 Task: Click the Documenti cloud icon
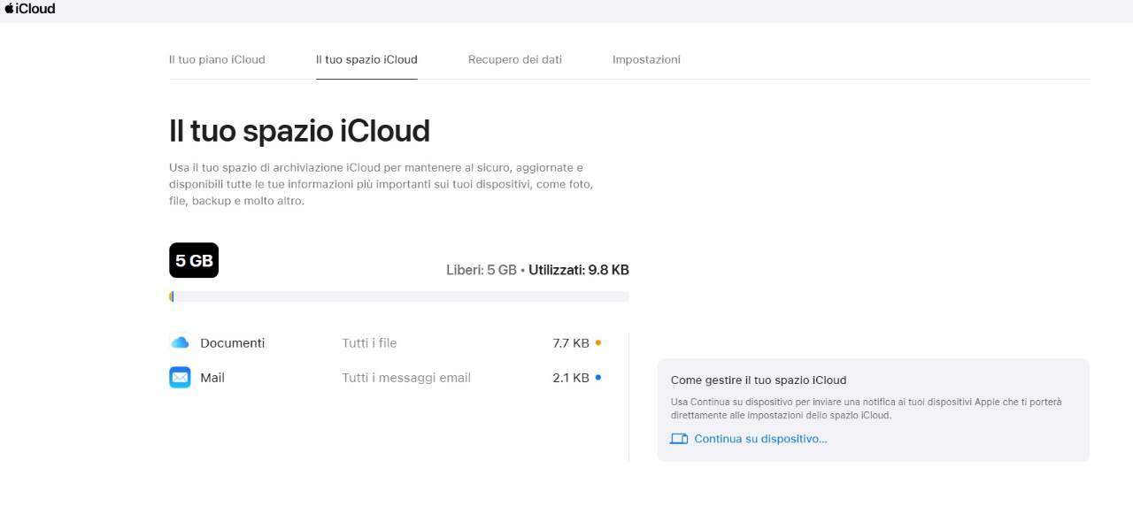tap(180, 342)
